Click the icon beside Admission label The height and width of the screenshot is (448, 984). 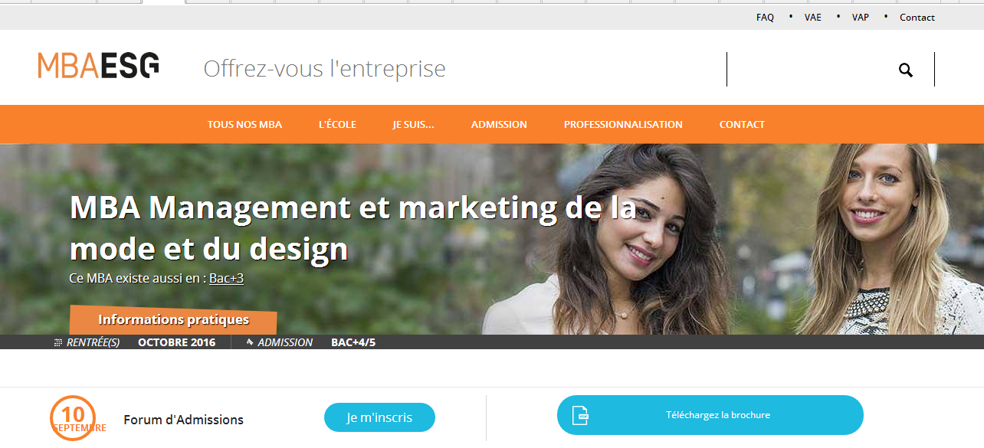click(250, 342)
